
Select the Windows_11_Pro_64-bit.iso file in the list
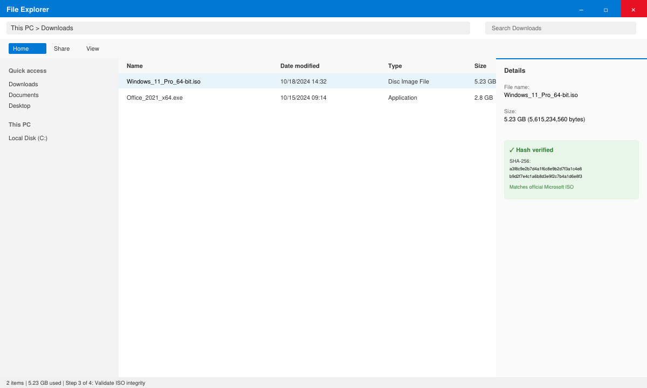[x=307, y=81]
